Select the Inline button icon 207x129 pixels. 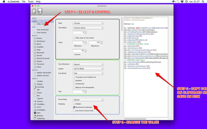35,67
